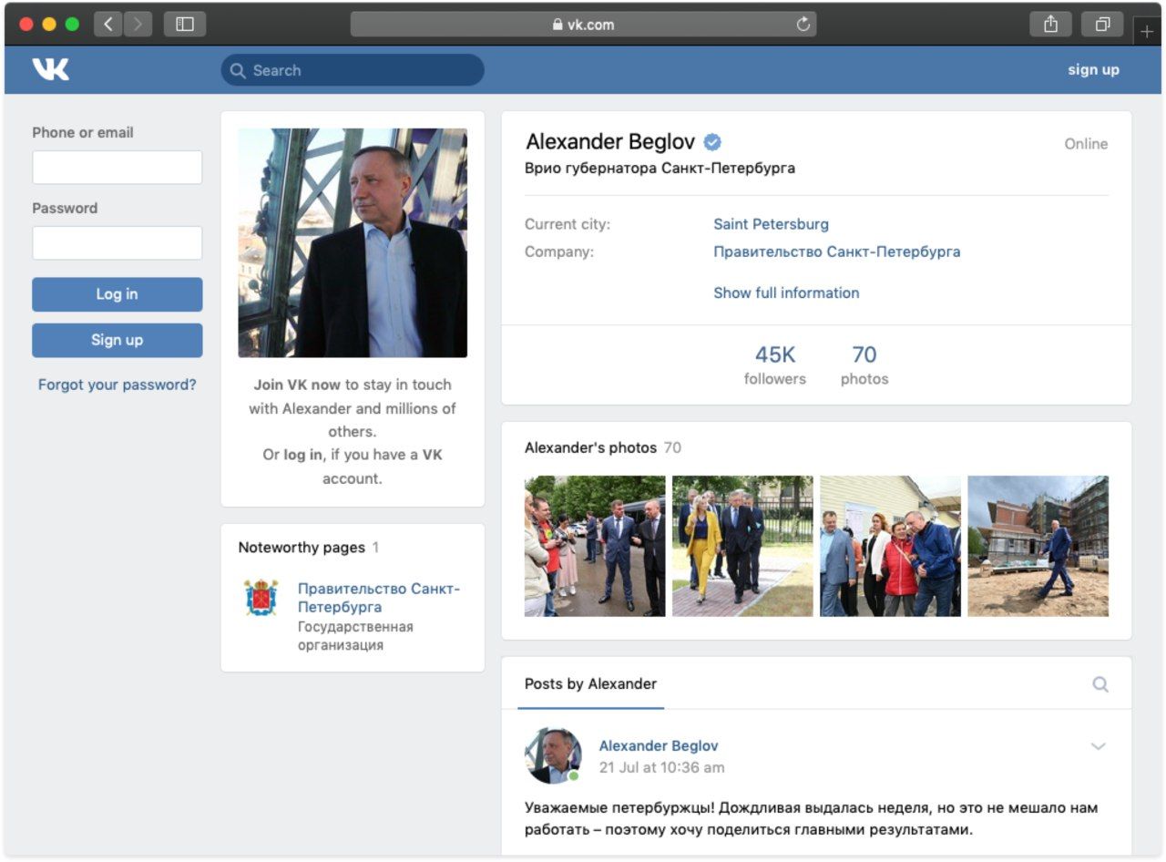Click the Log in button

118,294
